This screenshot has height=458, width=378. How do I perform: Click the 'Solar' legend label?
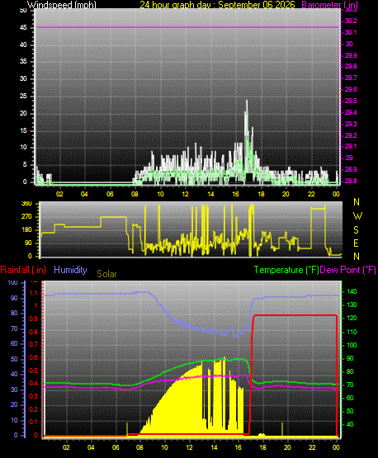click(x=106, y=274)
